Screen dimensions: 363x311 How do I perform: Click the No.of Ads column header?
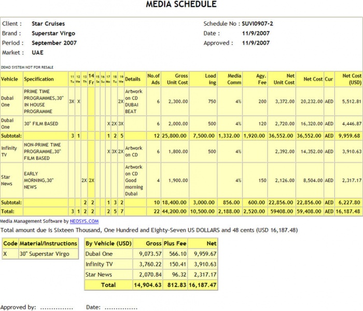click(x=153, y=79)
